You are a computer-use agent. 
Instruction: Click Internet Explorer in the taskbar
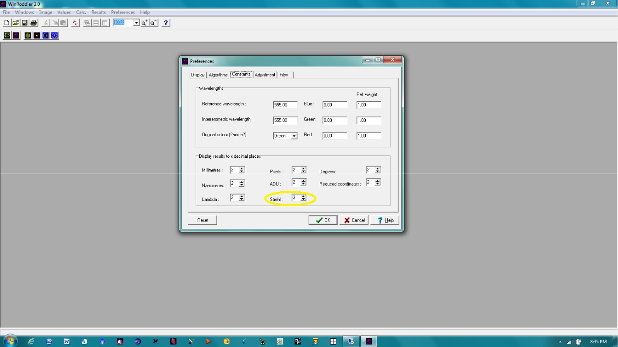tap(31, 341)
